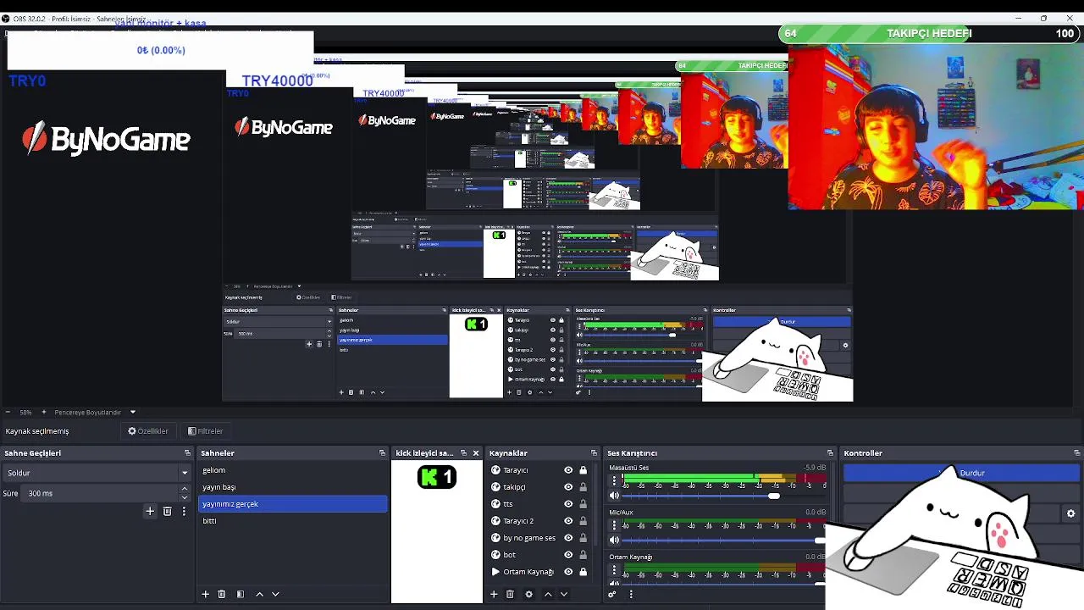Move selected scene down
The image size is (1084, 610).
[275, 594]
